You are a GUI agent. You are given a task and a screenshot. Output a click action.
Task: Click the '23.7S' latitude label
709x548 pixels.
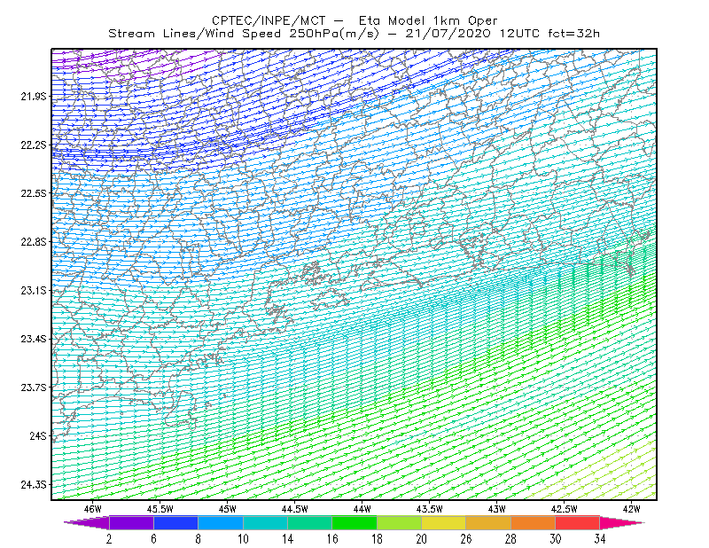[x=34, y=388]
